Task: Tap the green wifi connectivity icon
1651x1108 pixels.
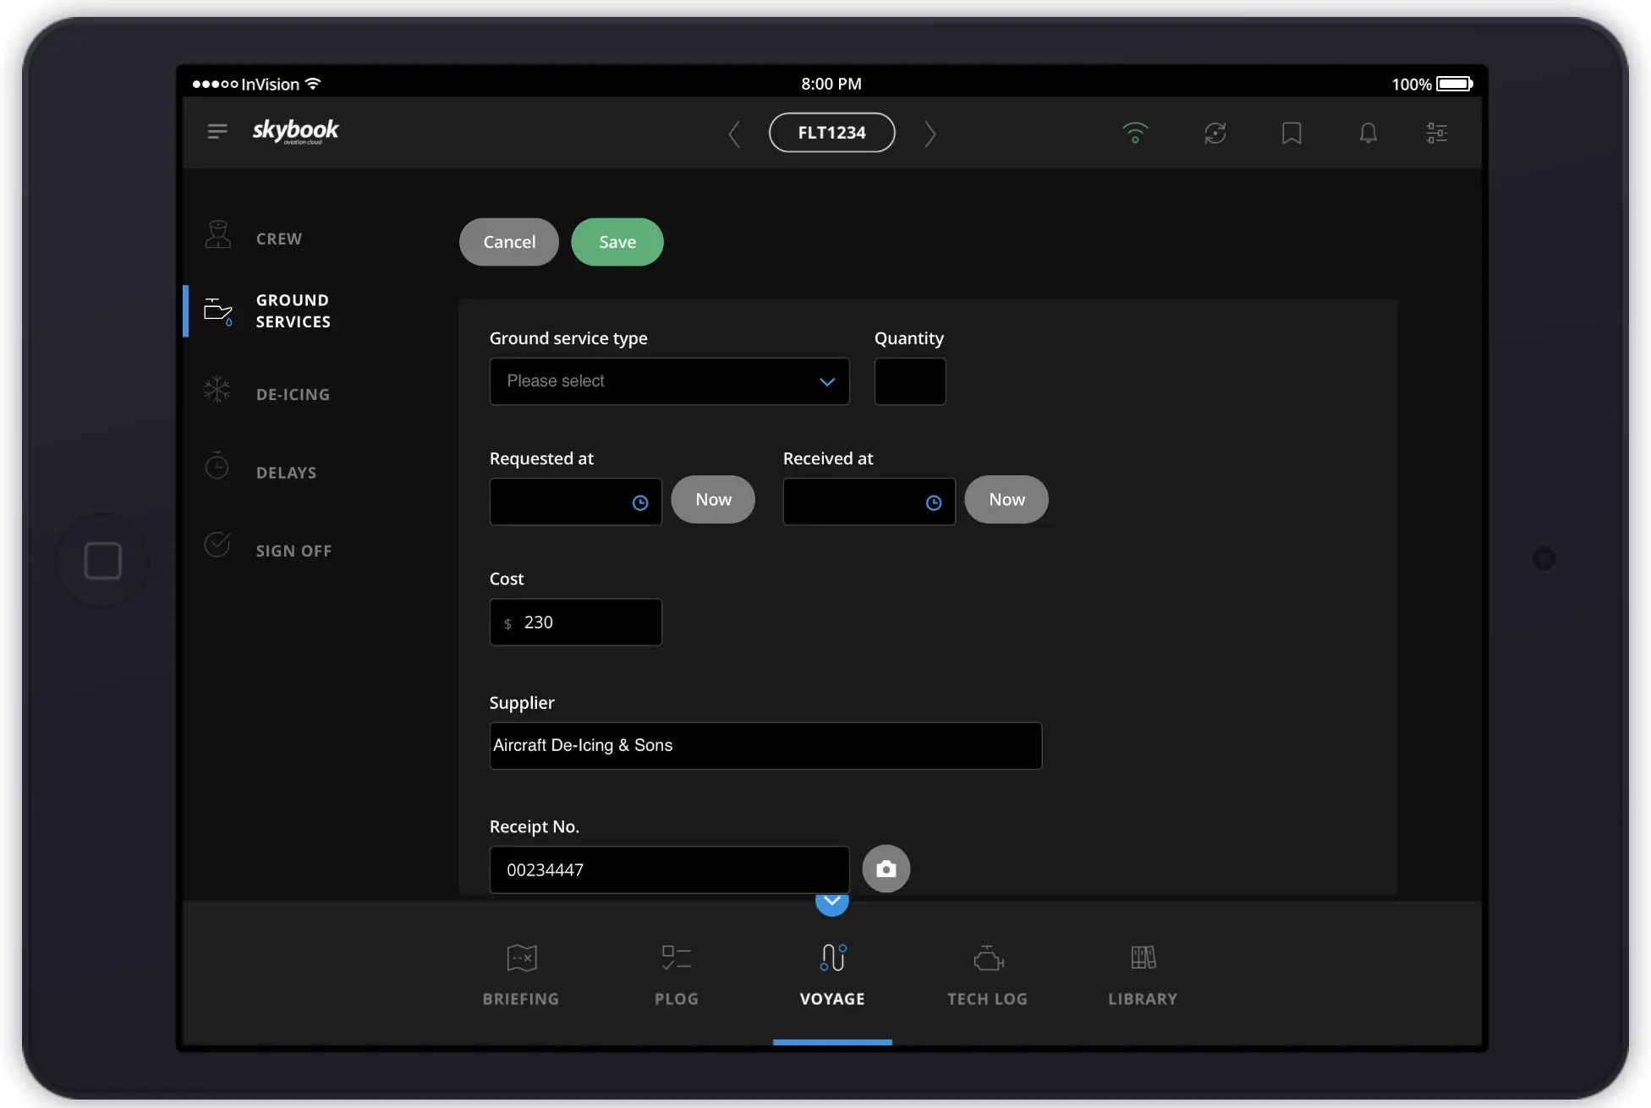Action: [x=1135, y=133]
